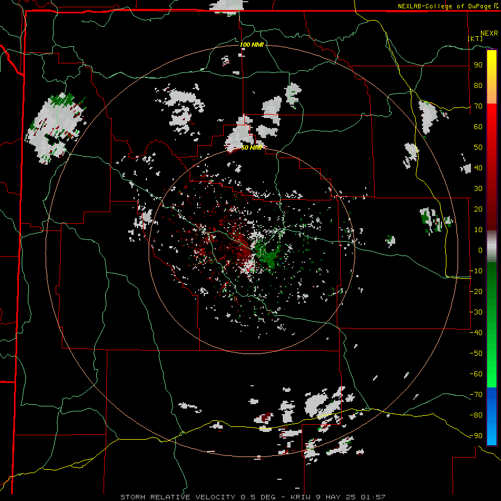
Task: Click the 40 value on velocity scale
Action: (x=478, y=168)
